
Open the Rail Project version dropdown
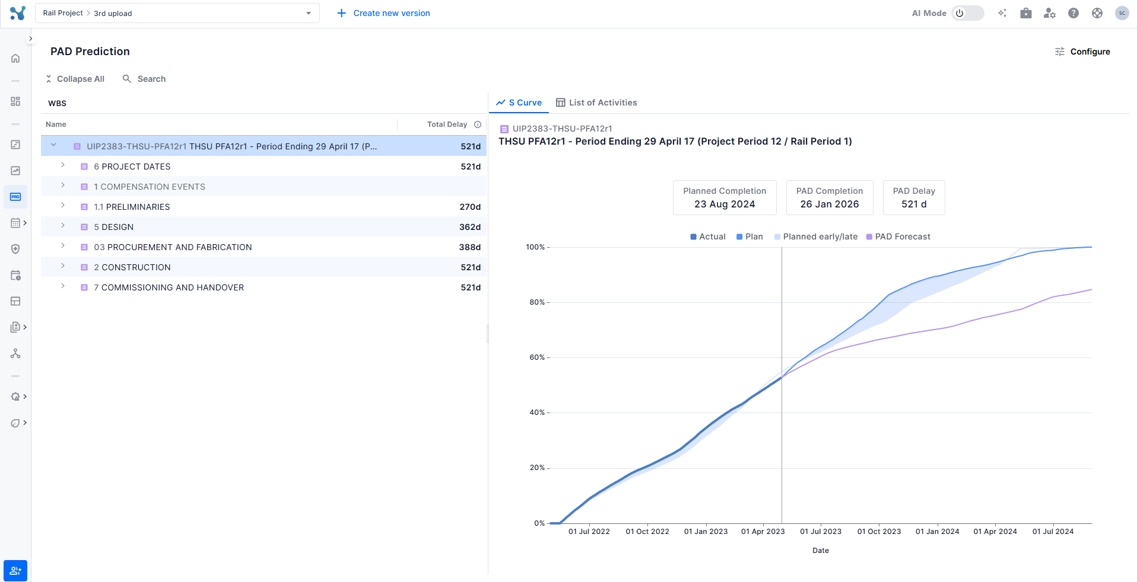click(x=177, y=13)
